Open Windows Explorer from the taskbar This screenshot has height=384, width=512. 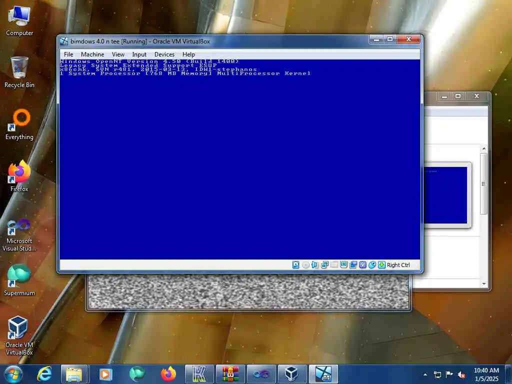point(74,374)
